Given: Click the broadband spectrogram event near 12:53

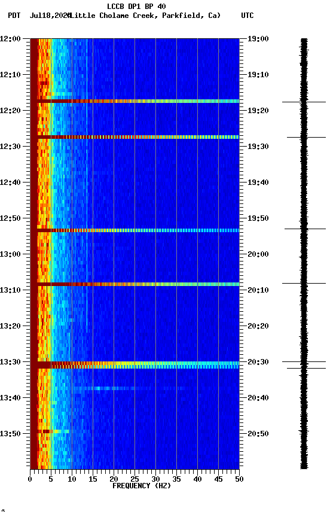Looking at the screenshot, I should pyautogui.click(x=135, y=230).
